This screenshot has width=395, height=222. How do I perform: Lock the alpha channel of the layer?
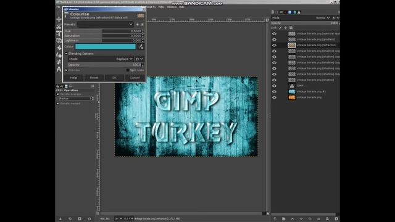pos(291,28)
